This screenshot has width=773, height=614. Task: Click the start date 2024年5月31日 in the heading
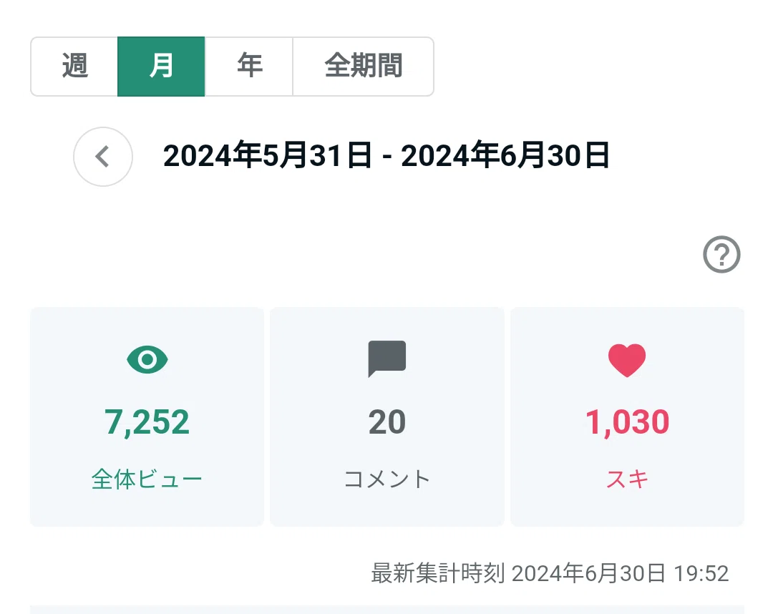pyautogui.click(x=267, y=155)
